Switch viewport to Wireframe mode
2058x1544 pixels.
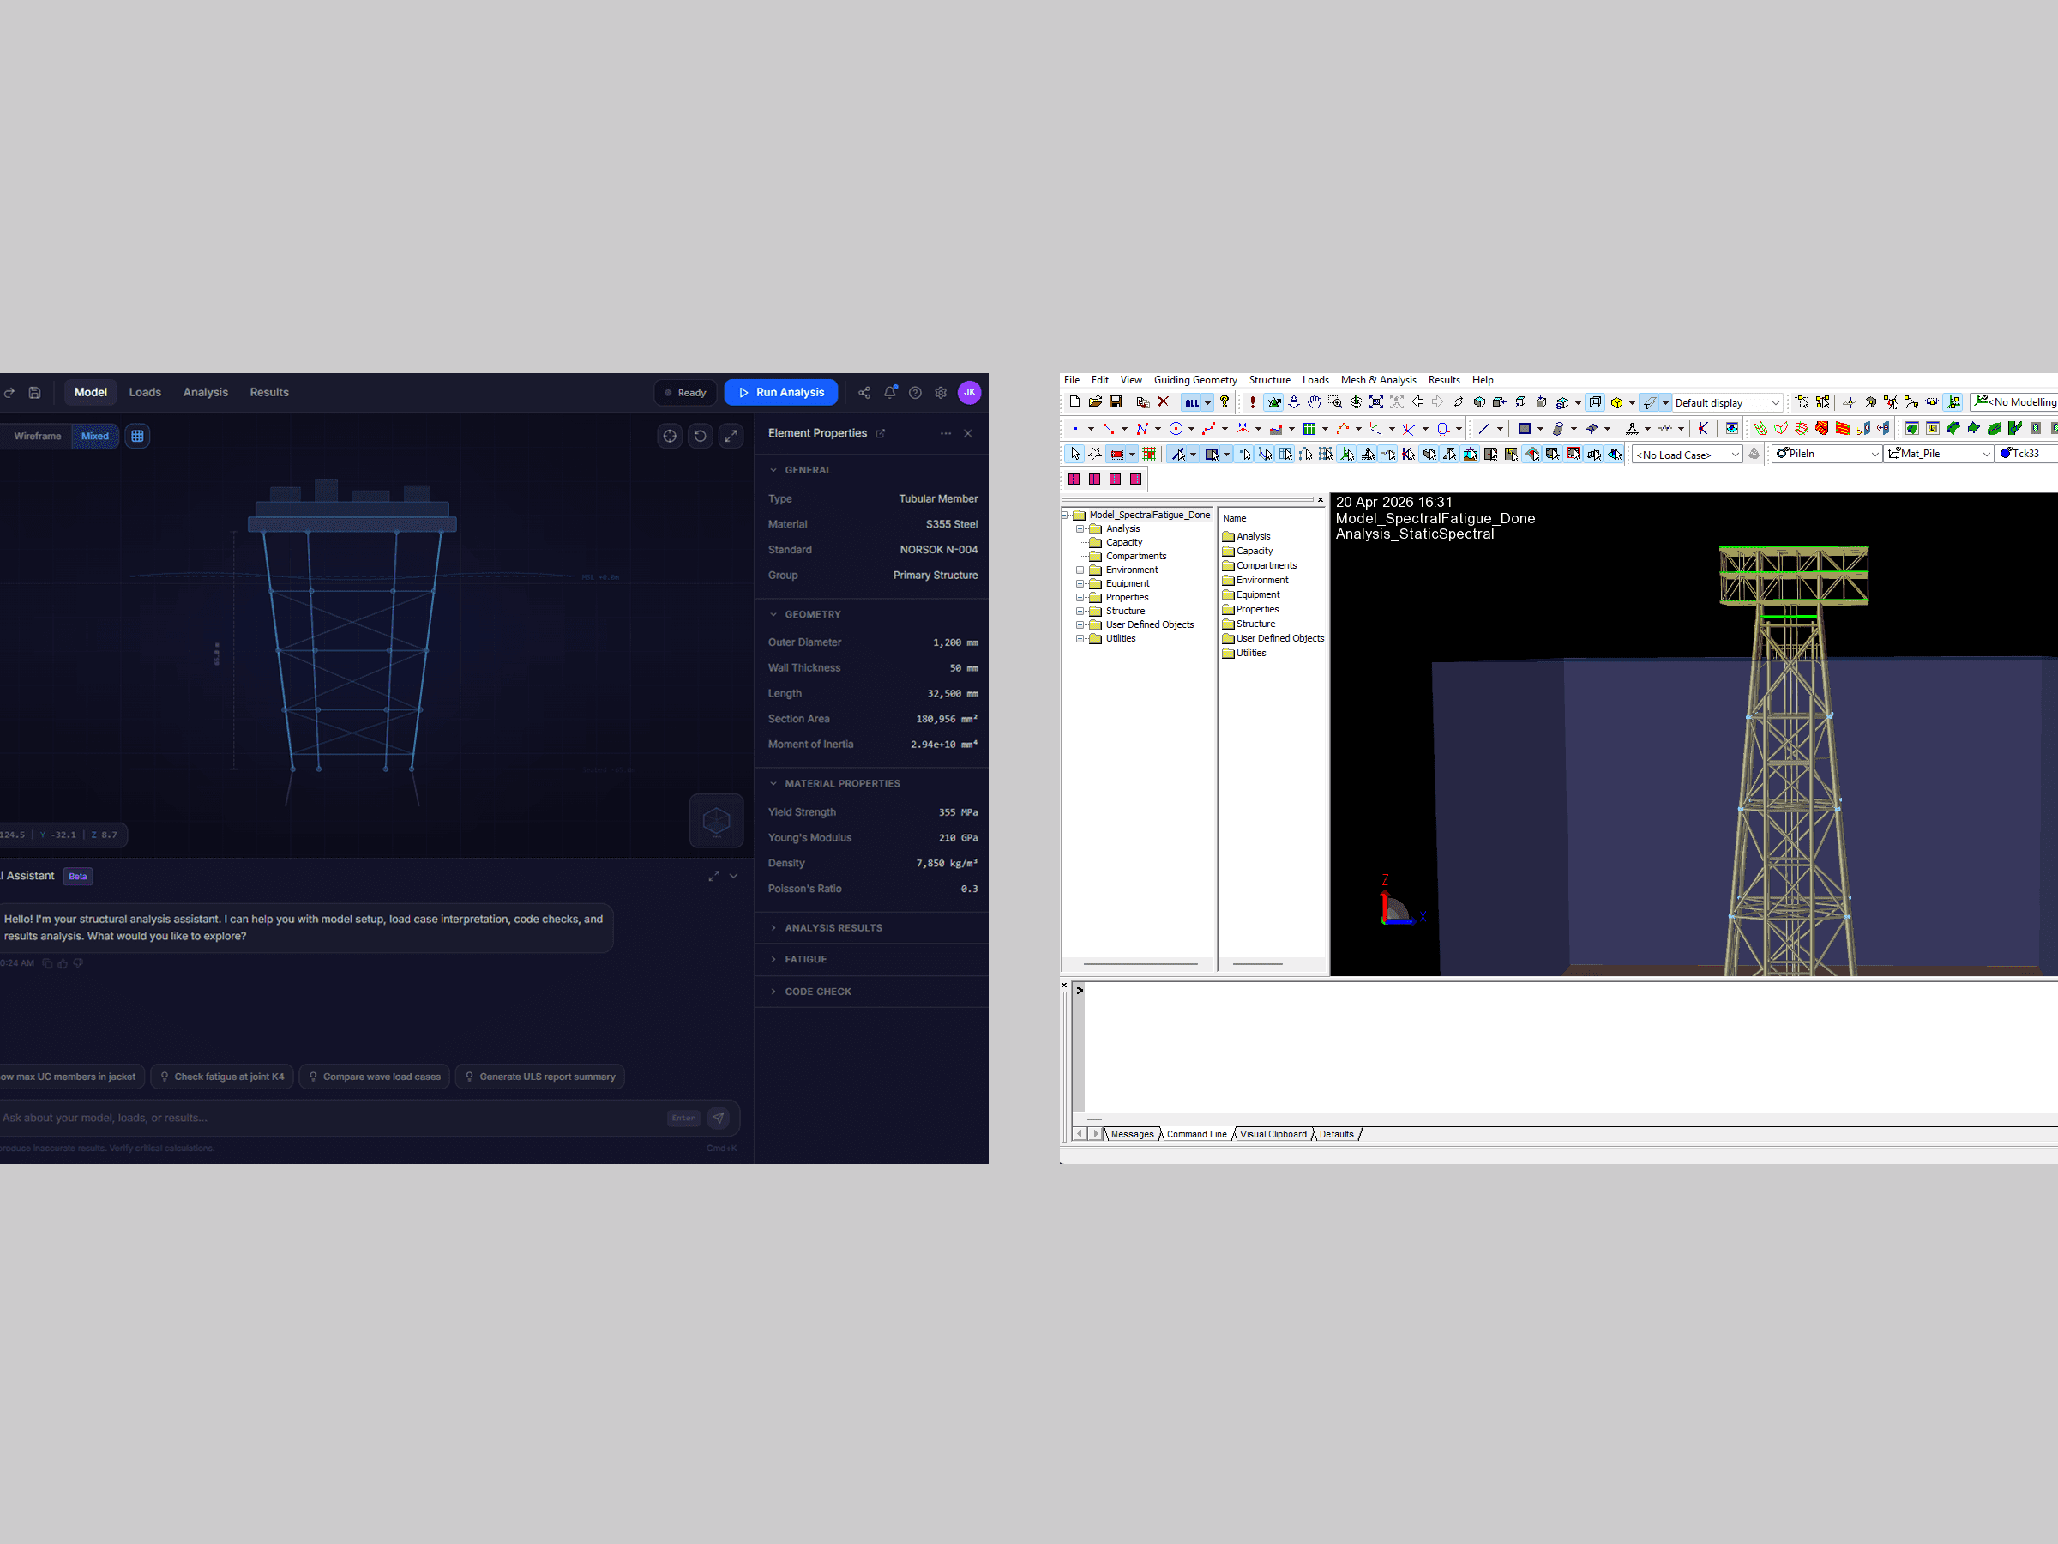pos(37,436)
